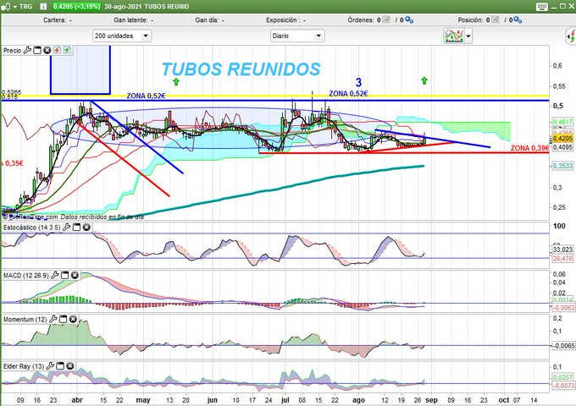Open the Diario timeframe dropdown
Image resolution: width=576 pixels, height=406 pixels.
point(297,36)
